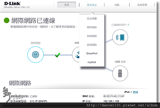
Task: Click the green check connection mark
Action: coord(58,55)
